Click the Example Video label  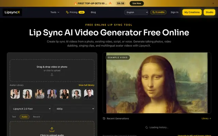click(x=118, y=57)
